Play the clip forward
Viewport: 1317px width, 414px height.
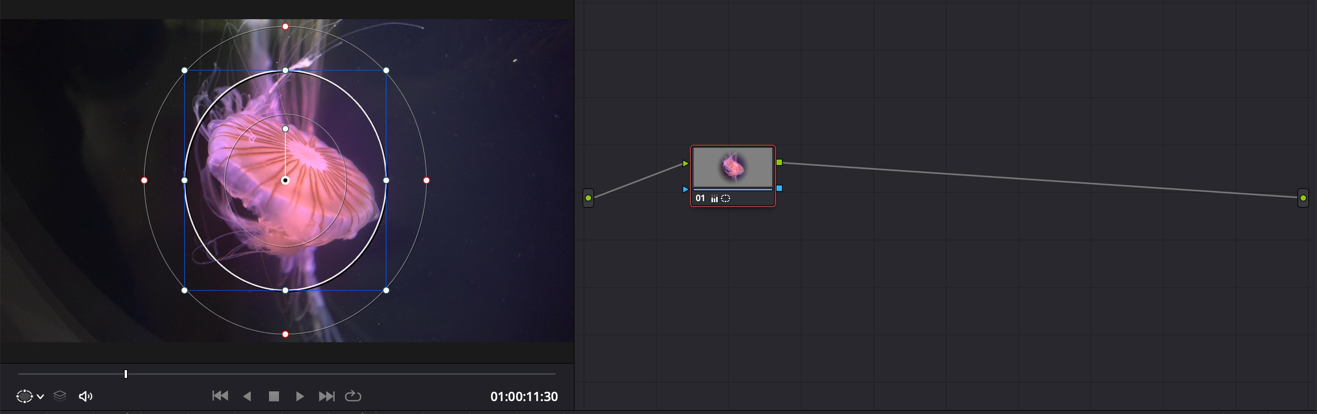[300, 396]
